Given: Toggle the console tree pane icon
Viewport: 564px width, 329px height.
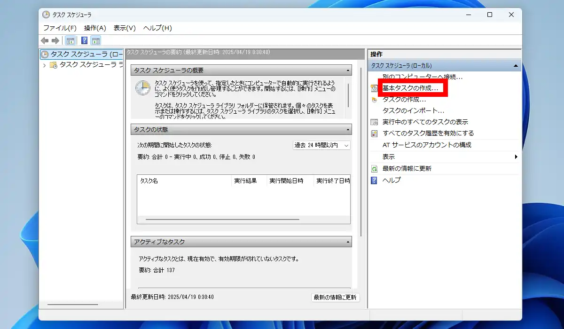Looking at the screenshot, I should (x=70, y=40).
